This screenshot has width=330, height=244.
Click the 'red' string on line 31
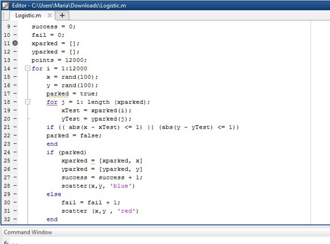[x=126, y=211]
